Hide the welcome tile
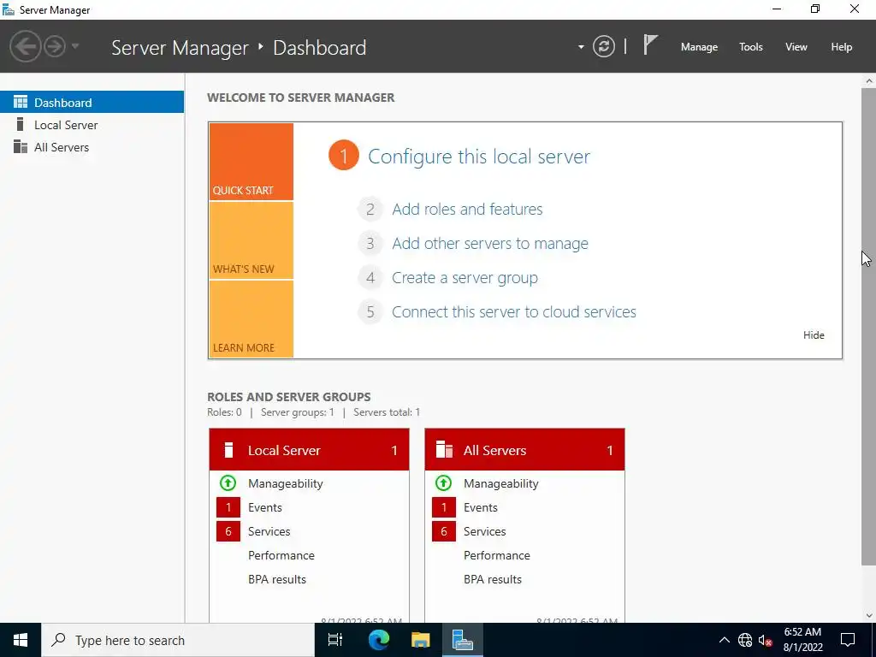876x657 pixels. point(814,335)
